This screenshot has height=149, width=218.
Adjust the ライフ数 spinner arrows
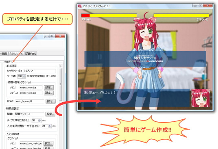pyautogui.click(x=24, y=76)
